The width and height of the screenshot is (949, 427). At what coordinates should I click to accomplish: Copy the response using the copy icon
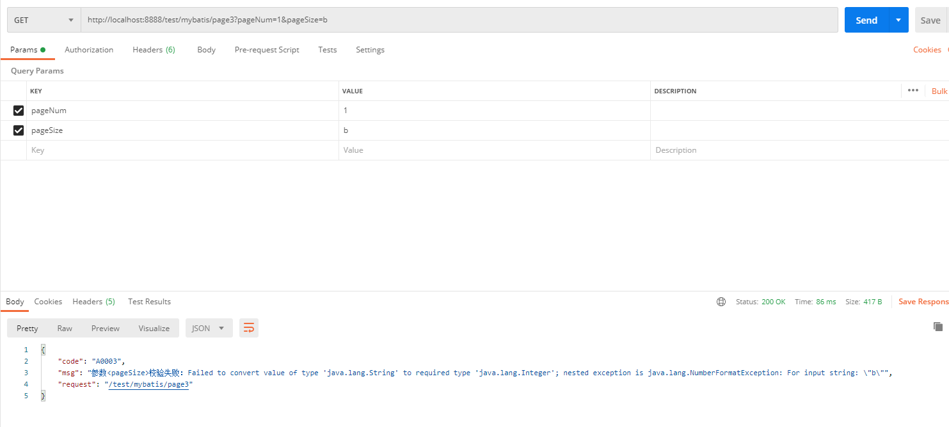pyautogui.click(x=938, y=327)
